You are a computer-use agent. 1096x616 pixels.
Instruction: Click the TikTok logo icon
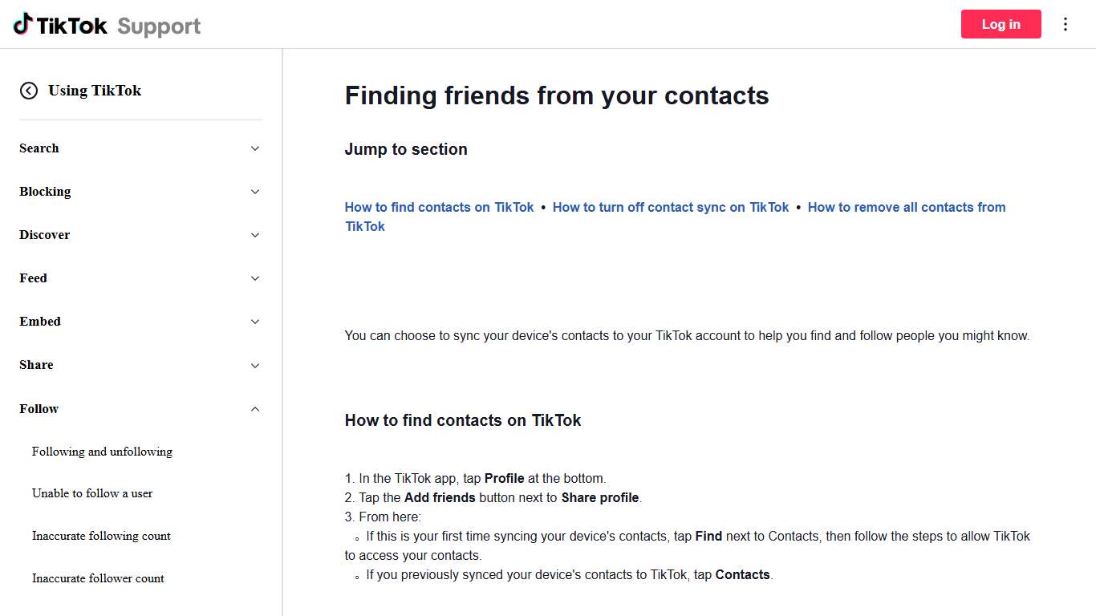[22, 24]
